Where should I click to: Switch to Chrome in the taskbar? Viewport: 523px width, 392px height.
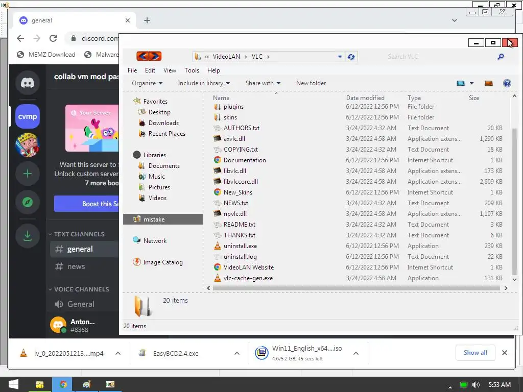[63, 384]
